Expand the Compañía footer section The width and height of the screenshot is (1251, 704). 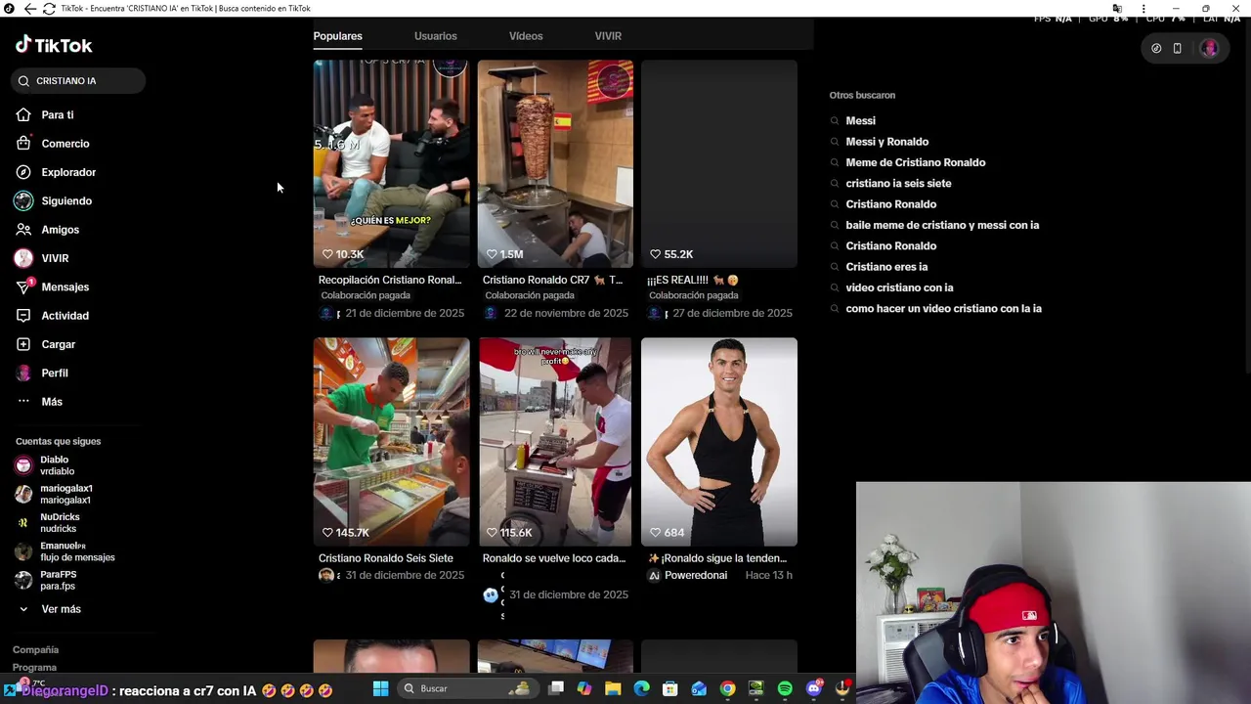[x=35, y=650]
